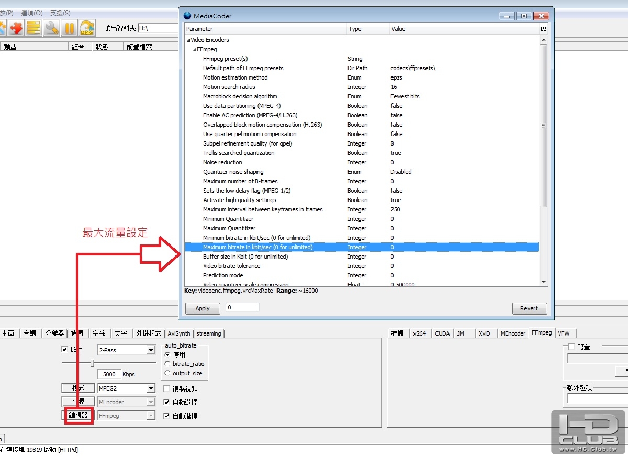628x457 pixels.
Task: Switch to the CUDA tab
Action: 442,333
